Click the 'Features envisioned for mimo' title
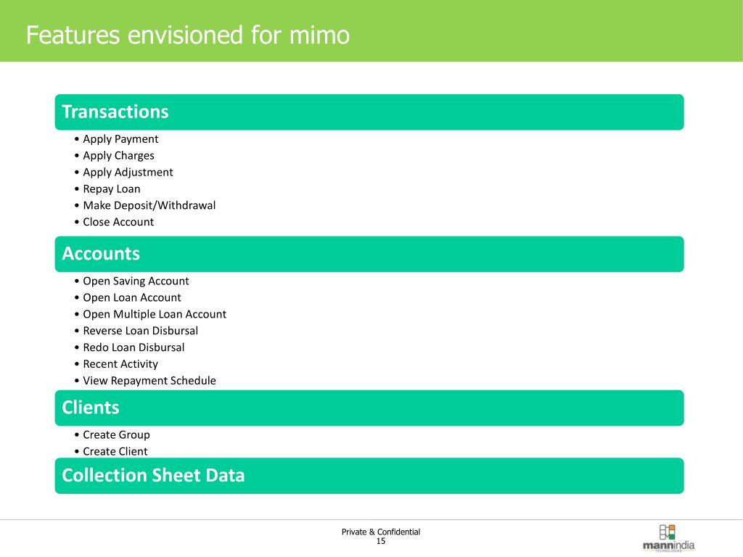 pyautogui.click(x=188, y=35)
